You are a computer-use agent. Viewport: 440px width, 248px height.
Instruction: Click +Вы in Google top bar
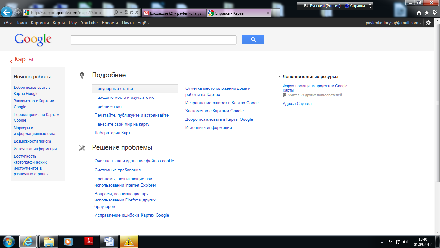pos(7,23)
